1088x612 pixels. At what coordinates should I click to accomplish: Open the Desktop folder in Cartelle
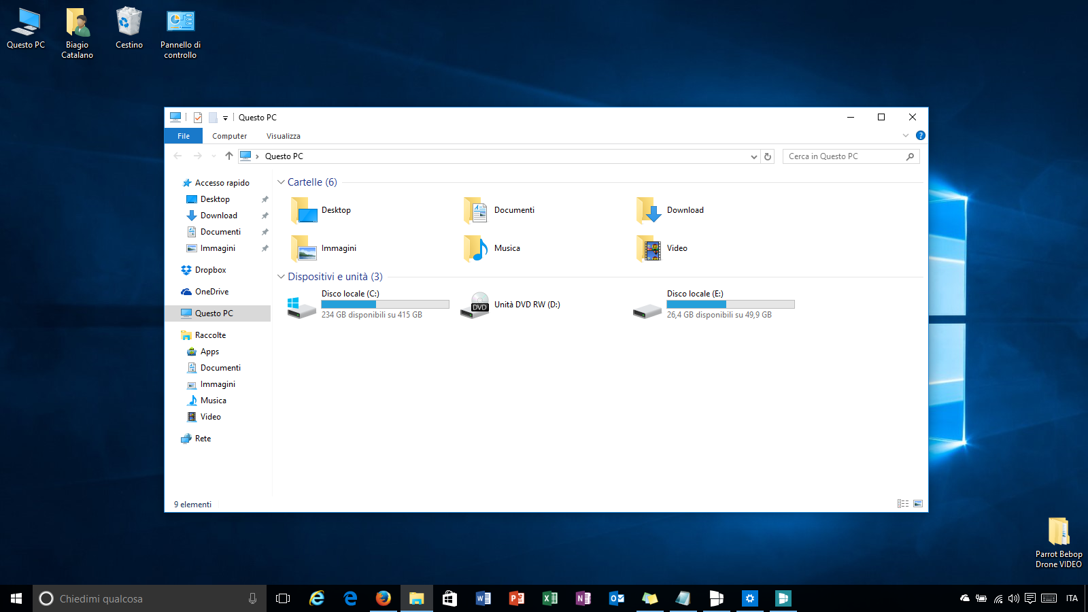point(321,210)
